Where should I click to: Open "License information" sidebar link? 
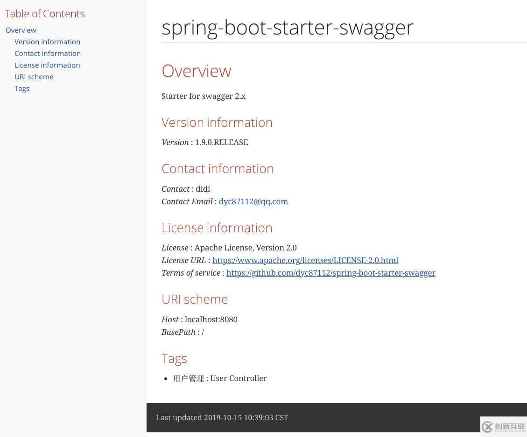pyautogui.click(x=47, y=65)
